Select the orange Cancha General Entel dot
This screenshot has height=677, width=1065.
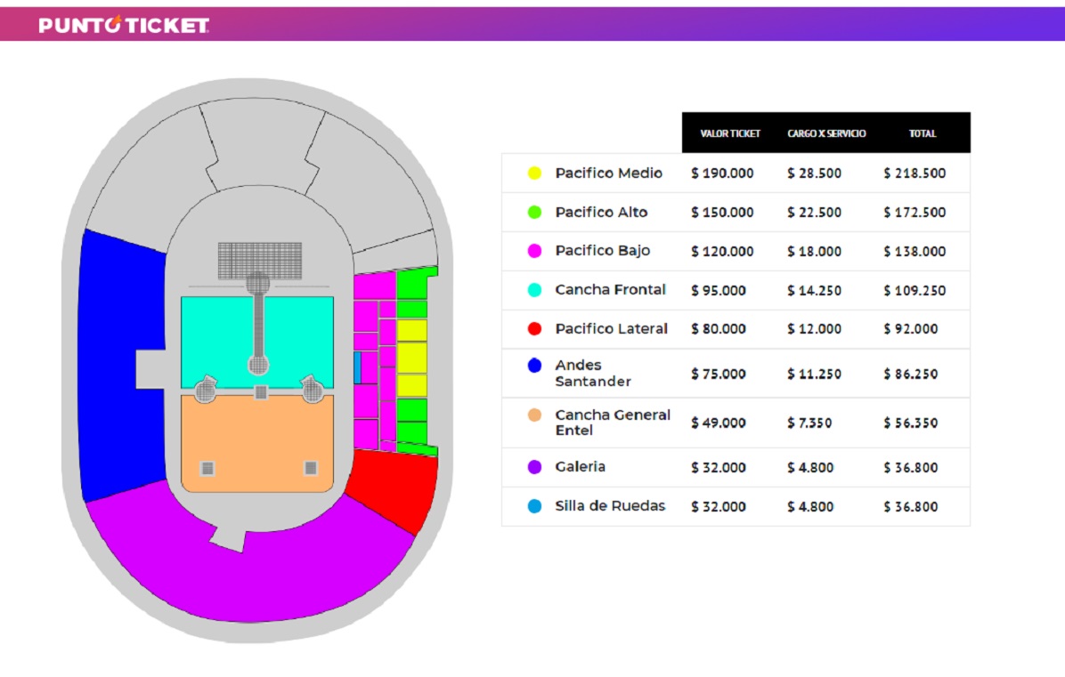click(x=534, y=415)
